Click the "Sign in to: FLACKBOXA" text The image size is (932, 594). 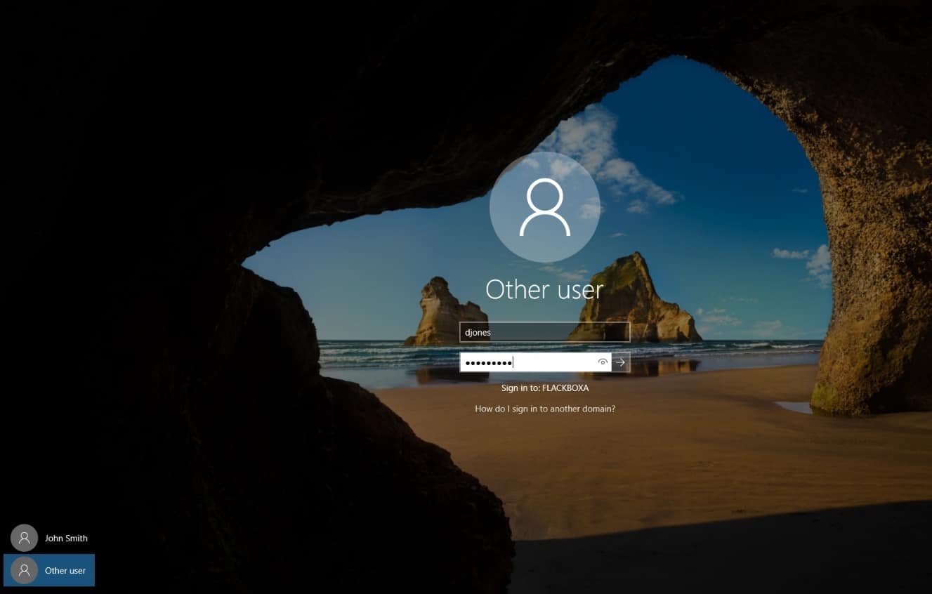pos(544,388)
